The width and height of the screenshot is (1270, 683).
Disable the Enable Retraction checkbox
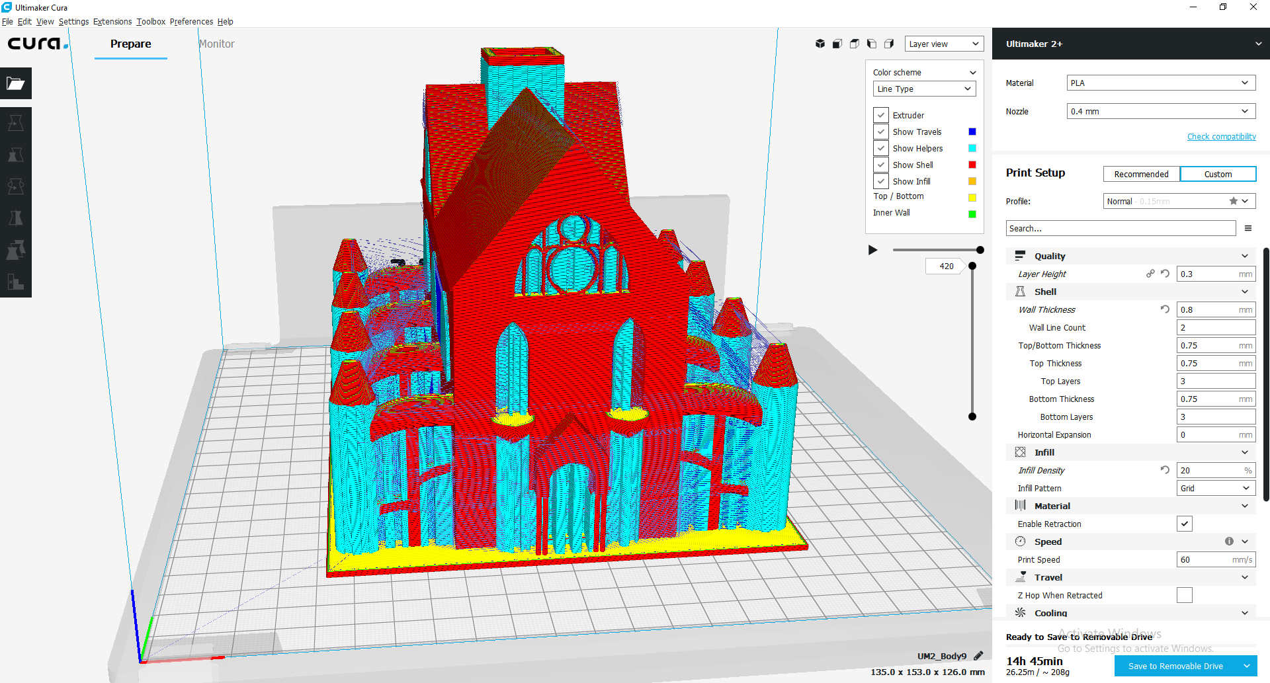point(1184,524)
